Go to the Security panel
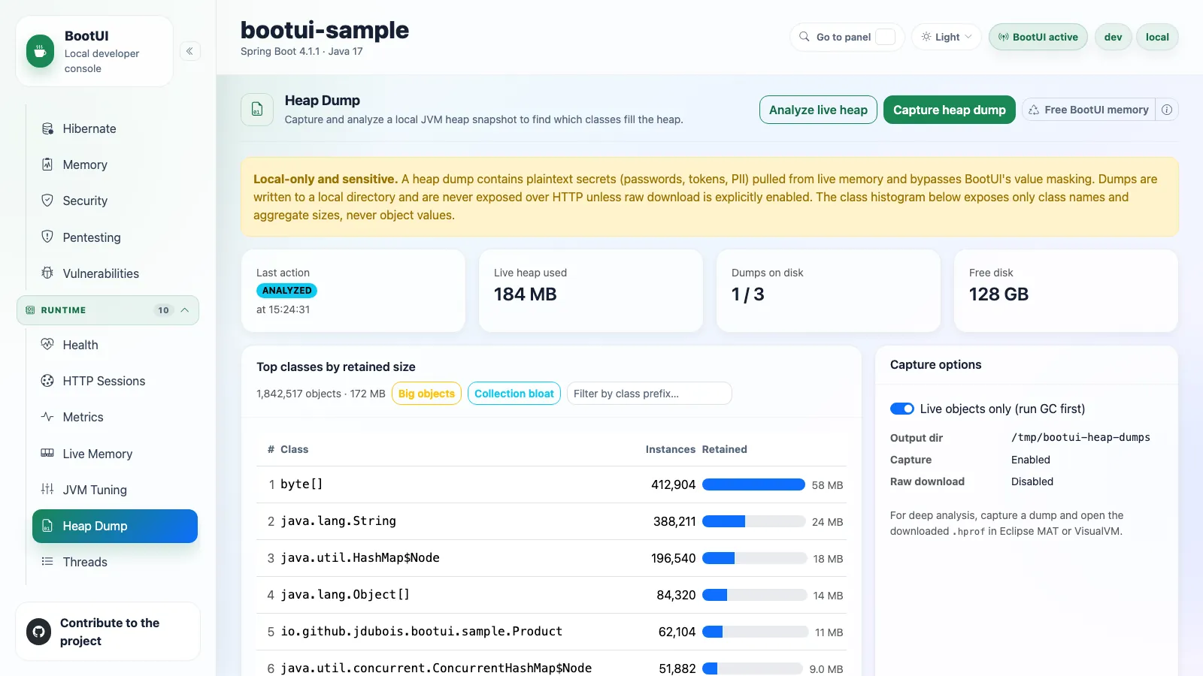The image size is (1203, 676). tap(115, 201)
